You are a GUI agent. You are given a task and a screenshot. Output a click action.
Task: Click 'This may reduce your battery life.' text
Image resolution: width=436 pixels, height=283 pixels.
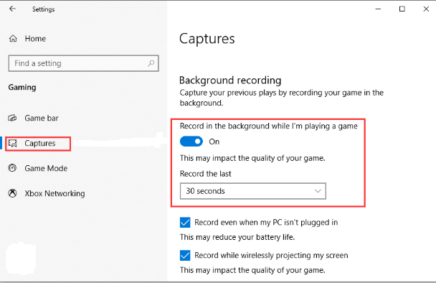237,237
